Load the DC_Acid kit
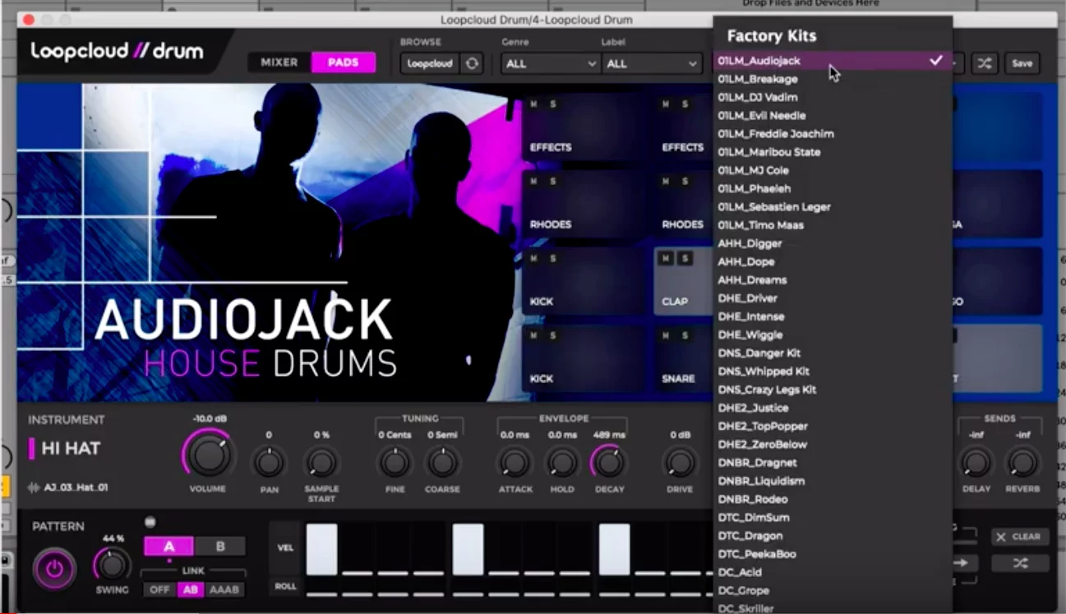The width and height of the screenshot is (1066, 614). (833, 572)
